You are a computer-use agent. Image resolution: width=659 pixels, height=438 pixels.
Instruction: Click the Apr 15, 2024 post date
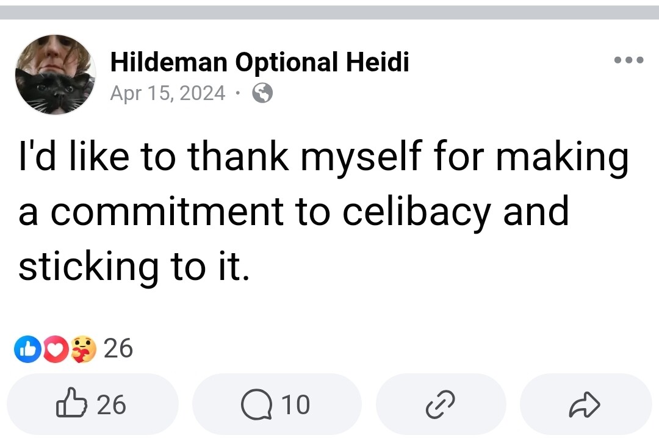168,93
